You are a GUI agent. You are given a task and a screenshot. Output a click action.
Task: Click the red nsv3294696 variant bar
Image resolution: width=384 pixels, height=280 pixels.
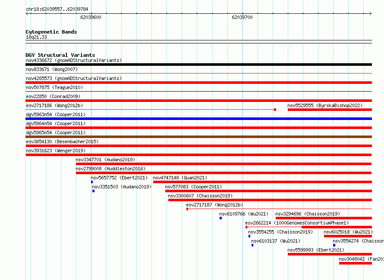324,218
